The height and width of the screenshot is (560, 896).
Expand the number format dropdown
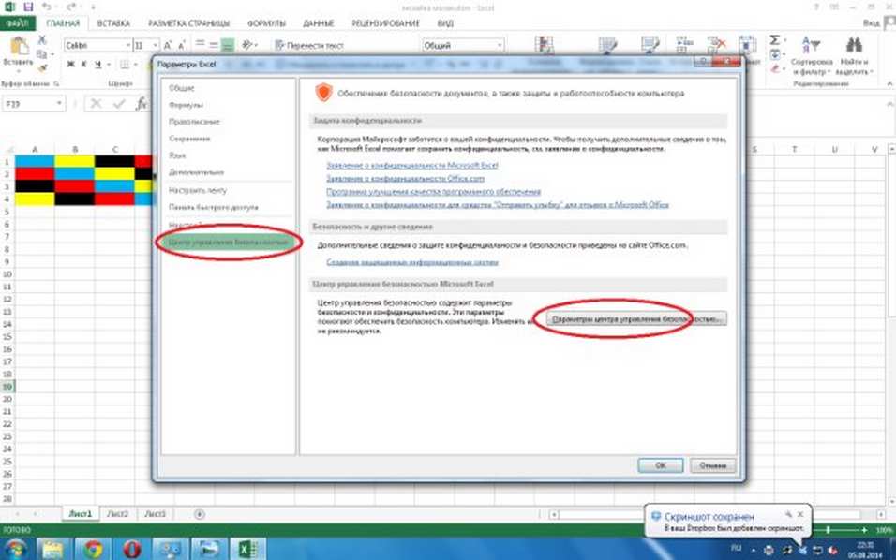(x=500, y=45)
